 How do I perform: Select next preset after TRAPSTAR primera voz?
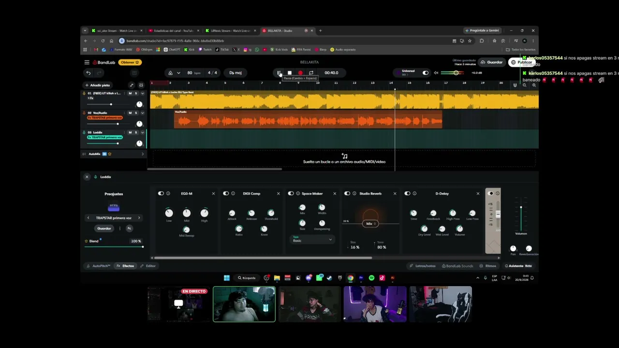[139, 218]
